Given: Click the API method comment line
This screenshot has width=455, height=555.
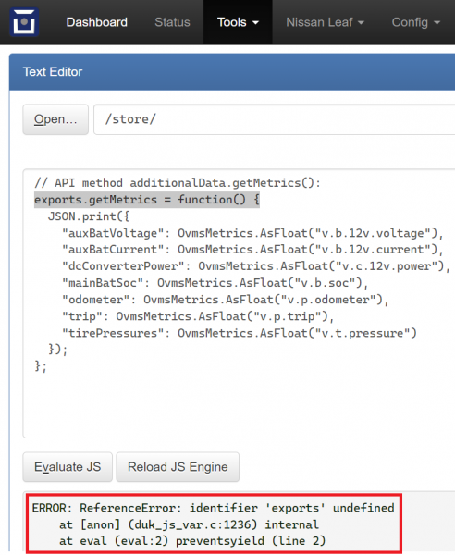Looking at the screenshot, I should tap(178, 183).
